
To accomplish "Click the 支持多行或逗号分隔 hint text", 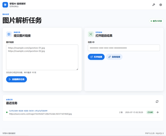I will [21, 72].
